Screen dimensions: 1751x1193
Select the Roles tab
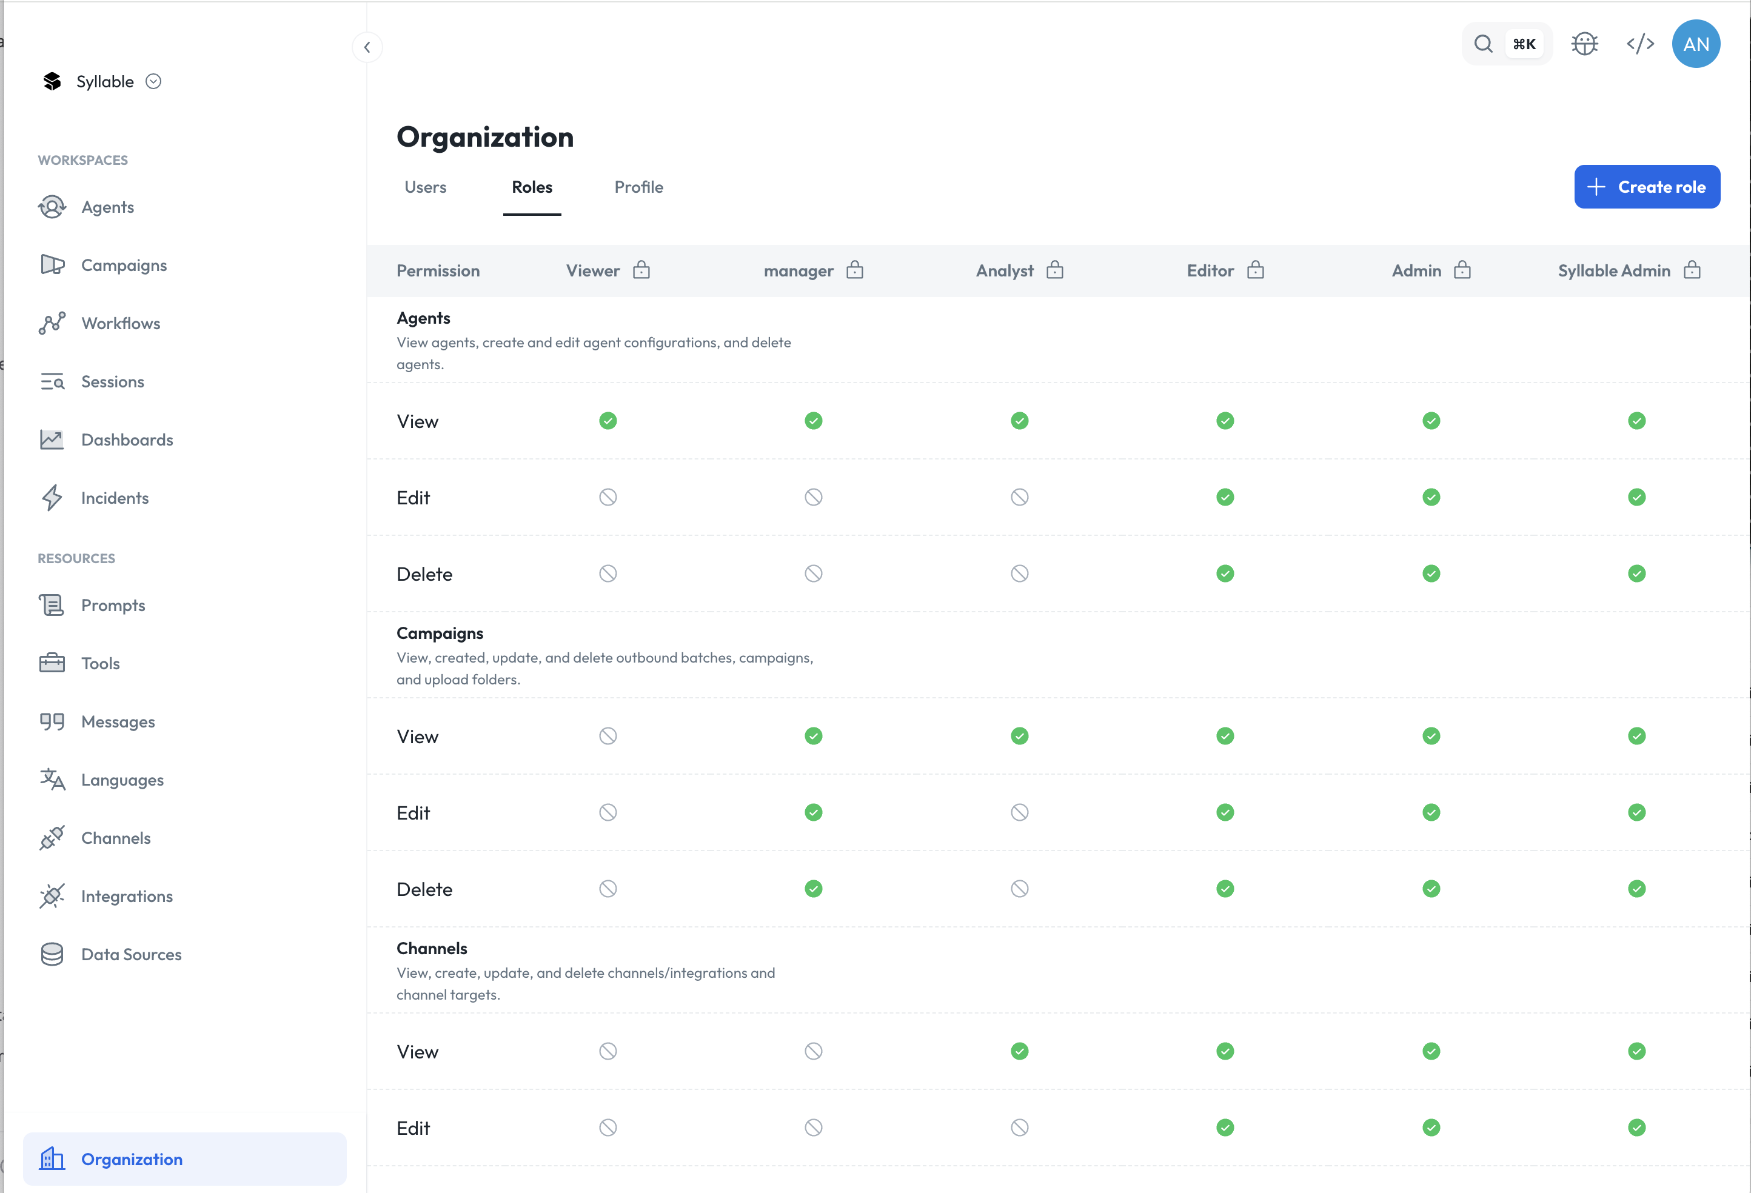pyautogui.click(x=532, y=187)
